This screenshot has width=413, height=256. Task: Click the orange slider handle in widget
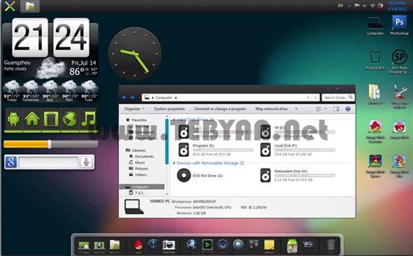tap(50, 144)
